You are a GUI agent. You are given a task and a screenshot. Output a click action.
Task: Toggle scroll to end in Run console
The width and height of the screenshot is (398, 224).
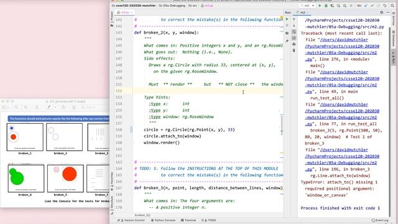[x=294, y=38]
